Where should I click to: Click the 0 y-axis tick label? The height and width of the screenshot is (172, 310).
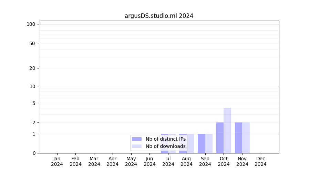pos(34,153)
